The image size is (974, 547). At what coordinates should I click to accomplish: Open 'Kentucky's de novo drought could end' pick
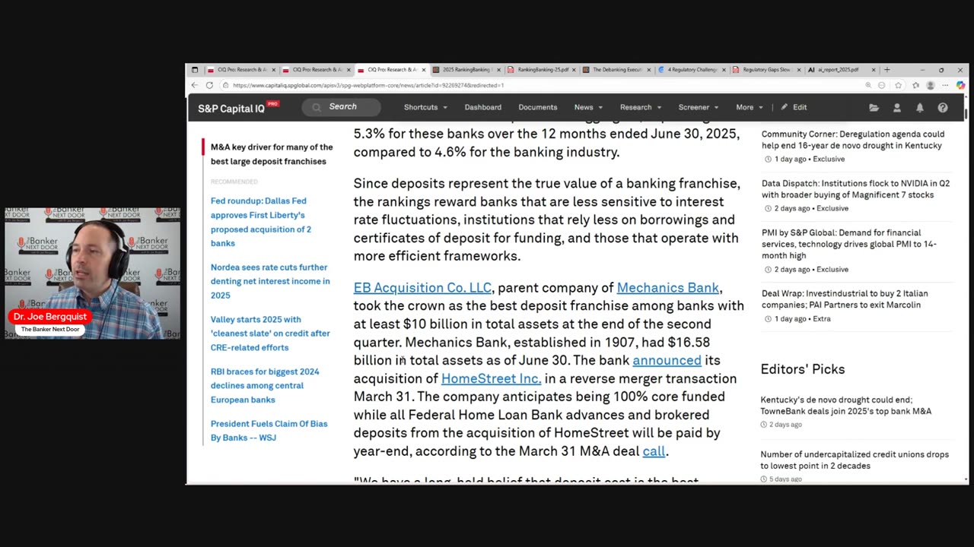click(845, 406)
